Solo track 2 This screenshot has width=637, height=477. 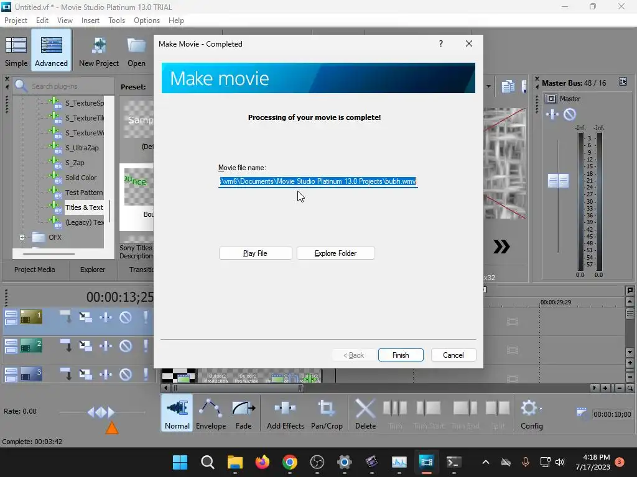146,345
